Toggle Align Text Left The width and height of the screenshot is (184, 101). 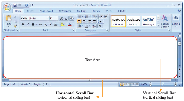(79, 21)
